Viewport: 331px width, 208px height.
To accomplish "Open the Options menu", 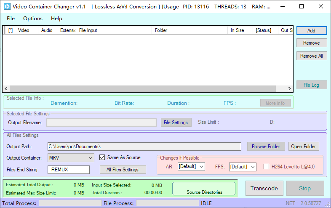I will coord(33,19).
